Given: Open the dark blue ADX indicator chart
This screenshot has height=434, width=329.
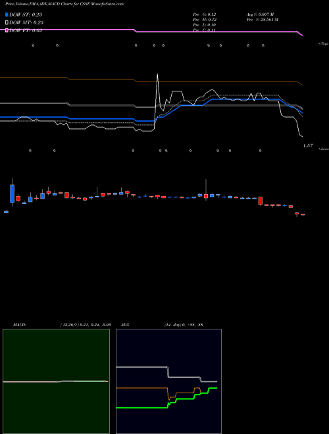Looking at the screenshot, I should point(168,381).
